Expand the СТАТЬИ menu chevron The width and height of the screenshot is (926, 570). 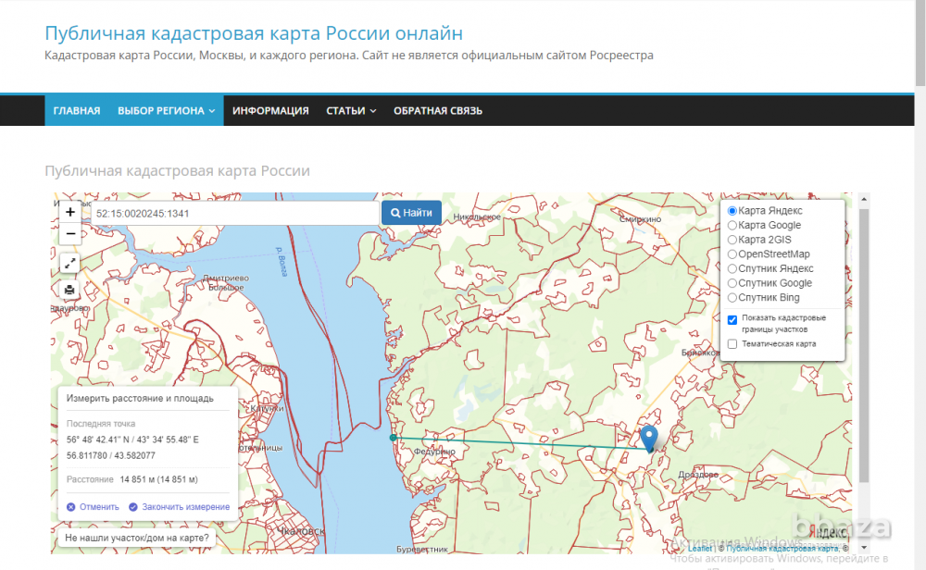click(373, 110)
